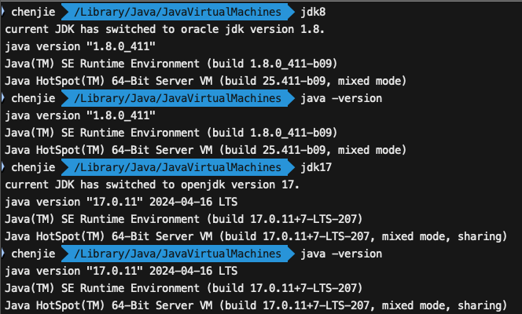Click the java version "1.8.0_411" line under the oracle message

(80, 46)
